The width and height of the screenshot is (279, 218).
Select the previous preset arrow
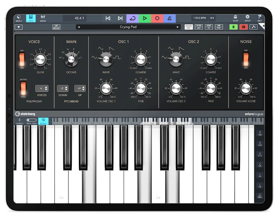pos(79,27)
